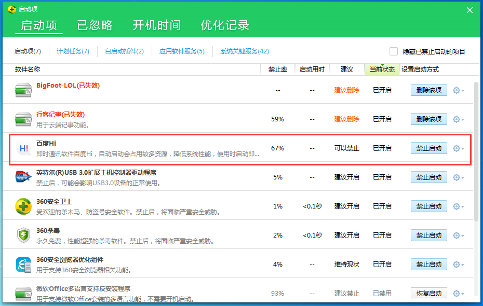Click the 360安全浏览器优化组件 icon
483x306 pixels.
point(23,264)
